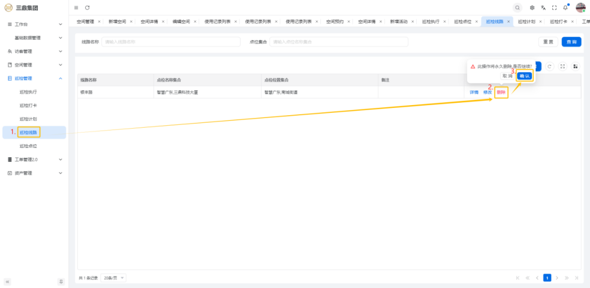Toggle fullscreen using the header expand icon

coord(554,7)
